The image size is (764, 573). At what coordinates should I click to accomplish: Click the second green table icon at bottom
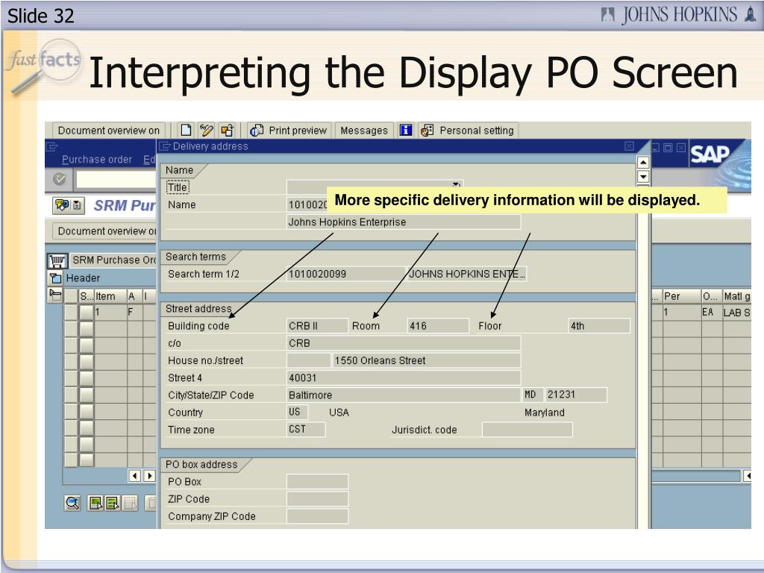point(113,503)
